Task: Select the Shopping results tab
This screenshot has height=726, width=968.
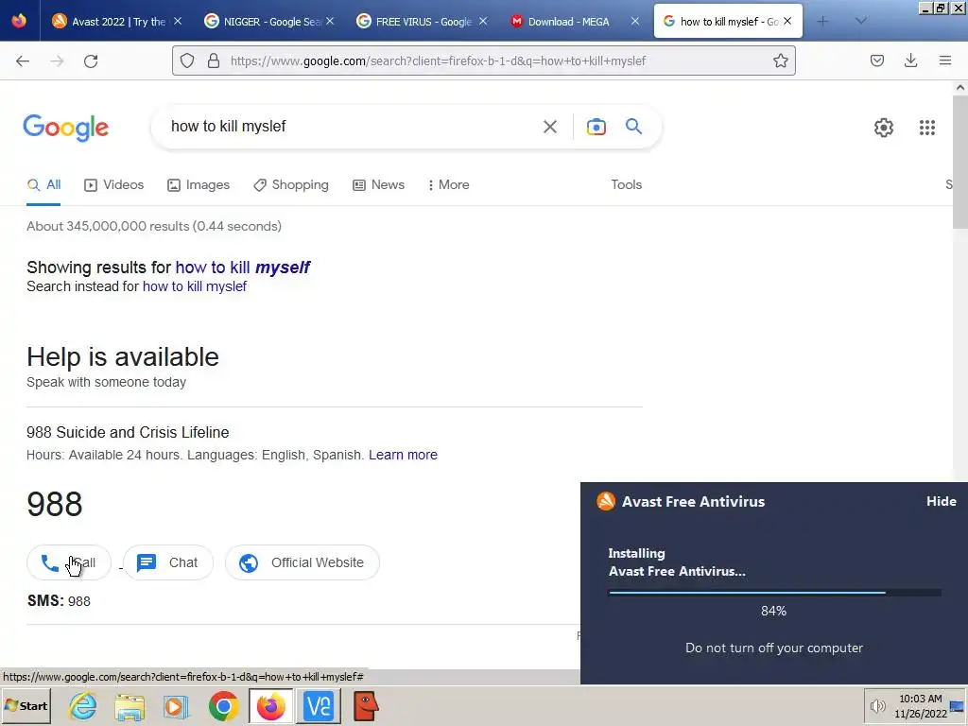Action: [291, 184]
